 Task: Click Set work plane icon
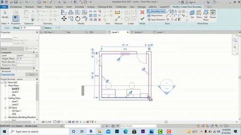point(192,14)
